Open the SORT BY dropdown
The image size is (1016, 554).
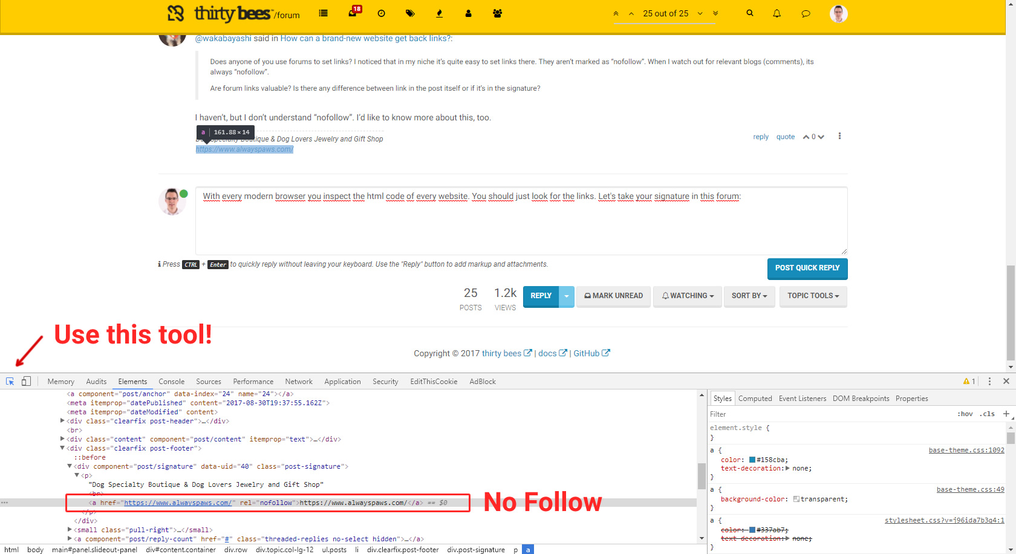[749, 296]
